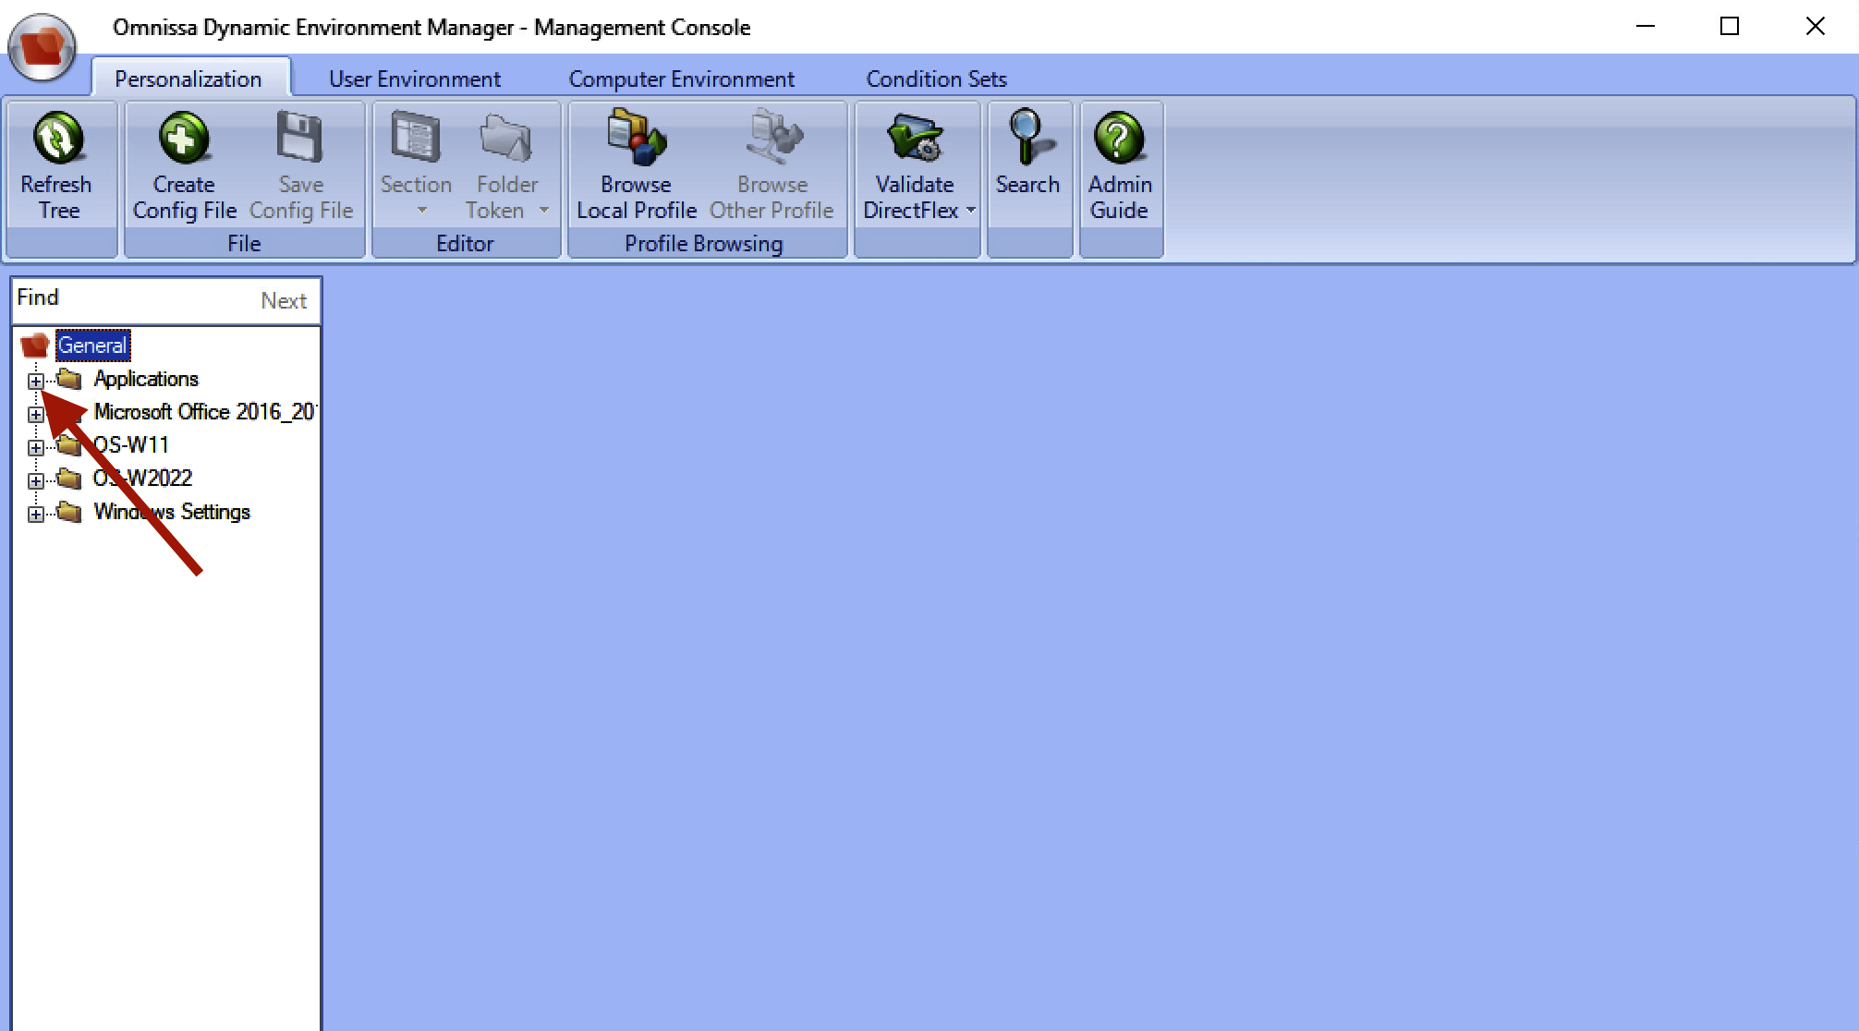Viewport: 1859px width, 1031px height.
Task: Click the Refresh Tree icon
Action: coord(58,139)
